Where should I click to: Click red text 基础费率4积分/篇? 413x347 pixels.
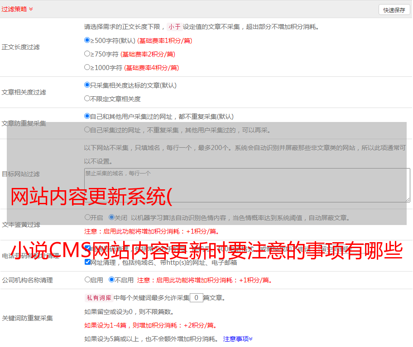(x=151, y=68)
